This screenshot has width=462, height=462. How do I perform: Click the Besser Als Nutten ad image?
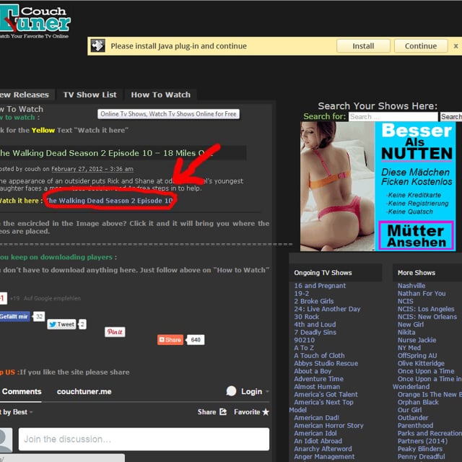tap(378, 186)
